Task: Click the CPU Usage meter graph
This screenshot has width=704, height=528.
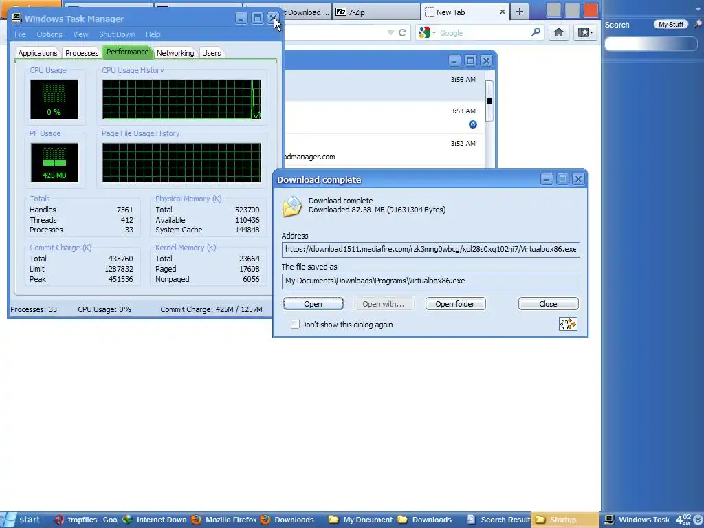Action: pyautogui.click(x=54, y=99)
